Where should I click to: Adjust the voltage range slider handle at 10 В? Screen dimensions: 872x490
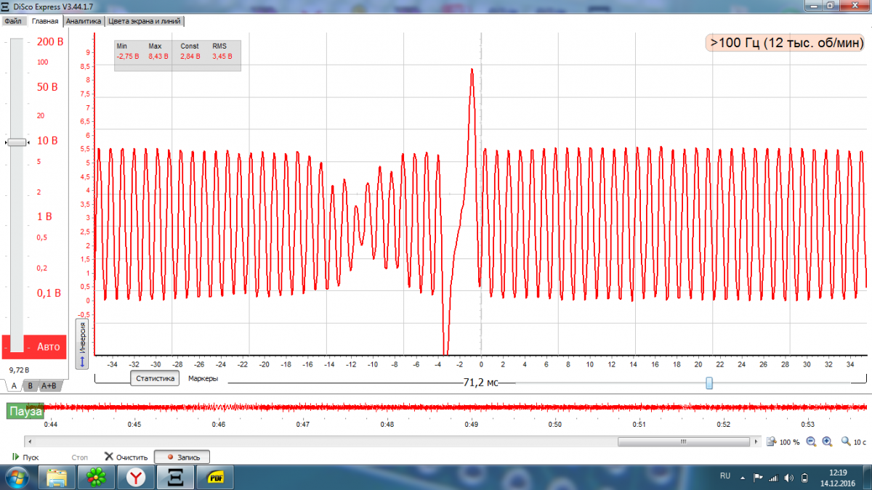pyautogui.click(x=17, y=142)
